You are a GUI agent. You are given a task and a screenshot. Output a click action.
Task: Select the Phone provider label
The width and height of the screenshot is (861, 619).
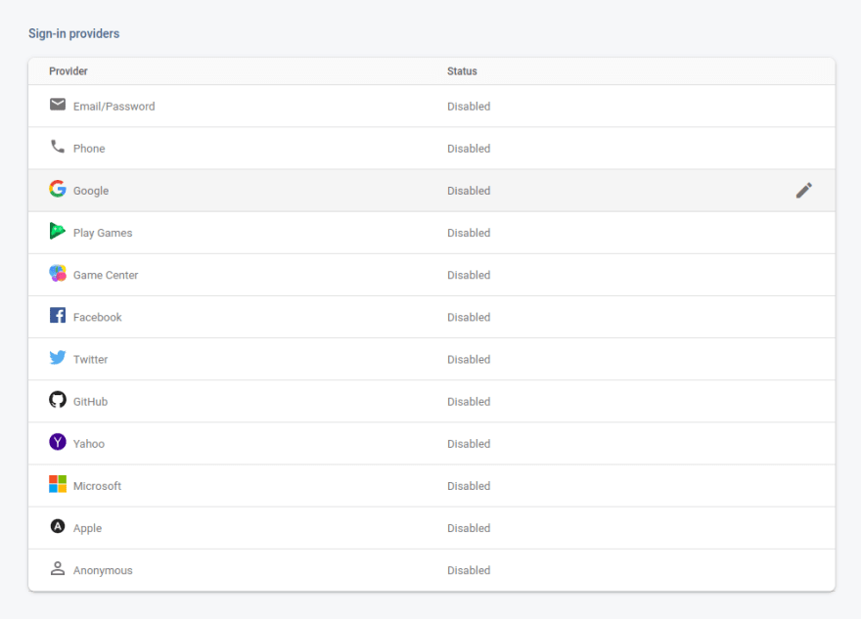coord(89,149)
